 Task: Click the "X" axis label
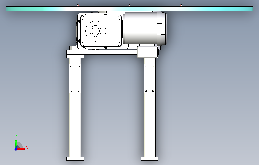tap(27, 148)
